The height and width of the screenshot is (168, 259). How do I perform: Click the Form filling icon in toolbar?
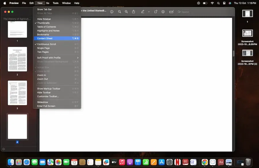click(171, 12)
